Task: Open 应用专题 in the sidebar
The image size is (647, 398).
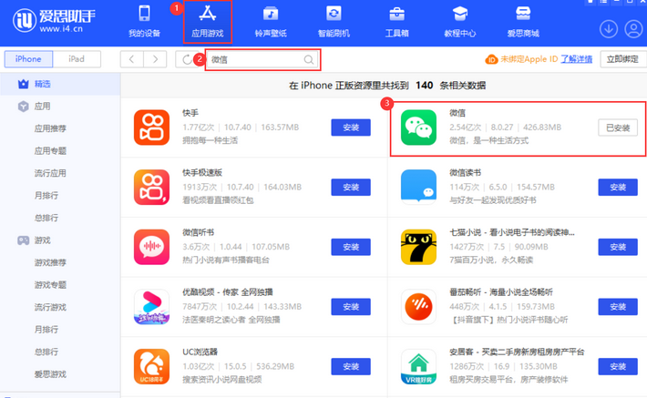Action: pos(50,151)
